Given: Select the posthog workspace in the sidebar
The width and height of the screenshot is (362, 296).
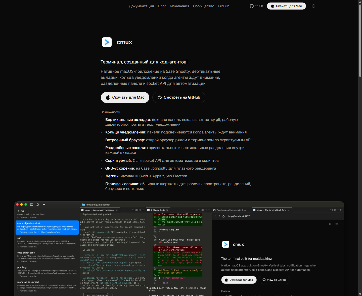Looking at the screenshot, I should tap(47, 272).
